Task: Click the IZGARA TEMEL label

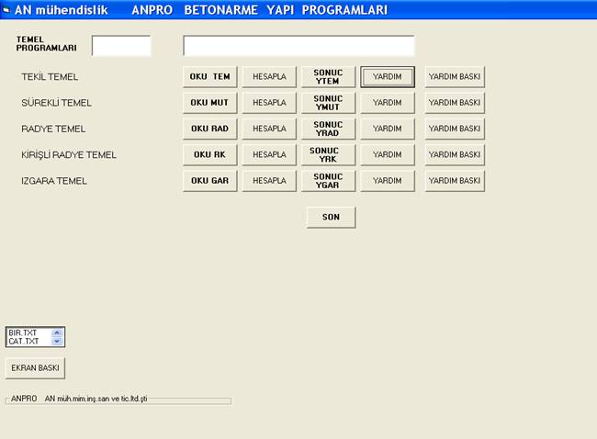Action: tap(54, 181)
